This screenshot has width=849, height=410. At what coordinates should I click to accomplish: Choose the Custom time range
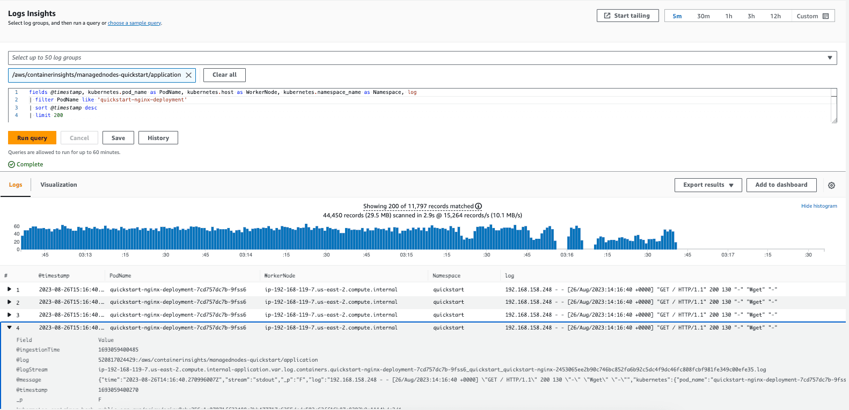pos(813,16)
